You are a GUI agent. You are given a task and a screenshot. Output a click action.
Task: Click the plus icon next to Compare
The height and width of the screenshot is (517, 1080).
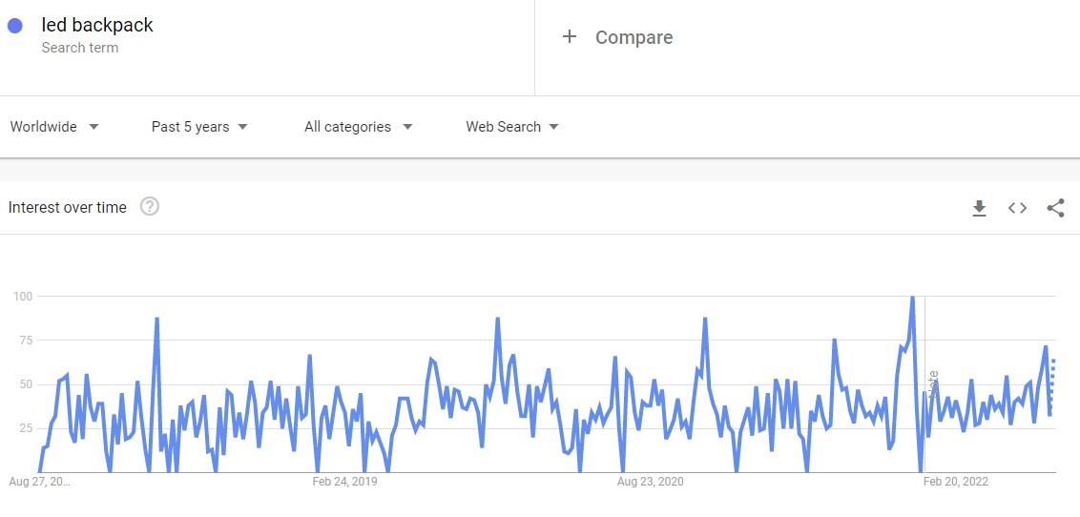pyautogui.click(x=569, y=36)
